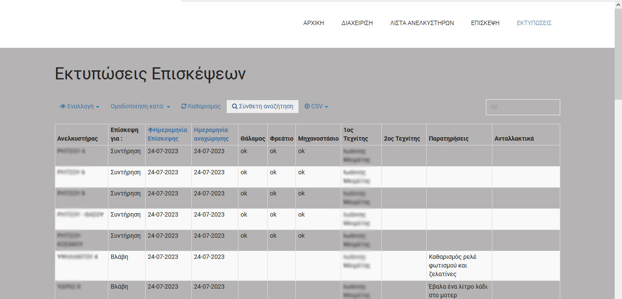Select the ΕΚΤΥΠΩΣΕΙΣ menu item
622x299 pixels.
[x=534, y=23]
